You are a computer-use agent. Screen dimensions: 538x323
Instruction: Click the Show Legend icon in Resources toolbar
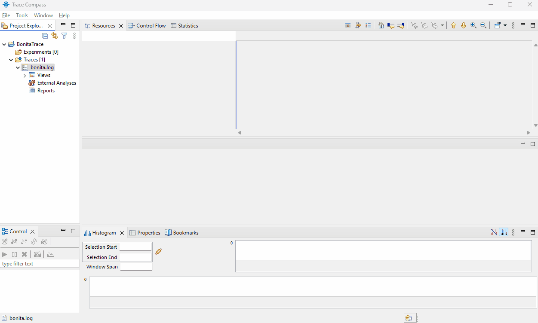pyautogui.click(x=368, y=26)
